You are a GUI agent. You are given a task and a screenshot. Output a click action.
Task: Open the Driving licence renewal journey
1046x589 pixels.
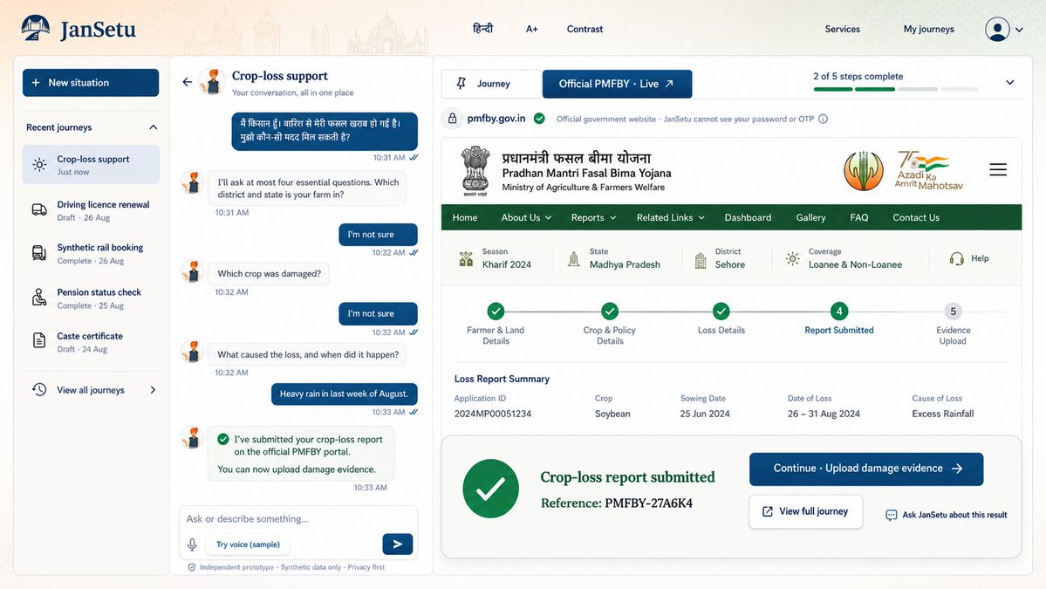[91, 210]
